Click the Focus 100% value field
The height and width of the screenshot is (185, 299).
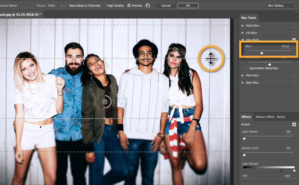click(52, 5)
